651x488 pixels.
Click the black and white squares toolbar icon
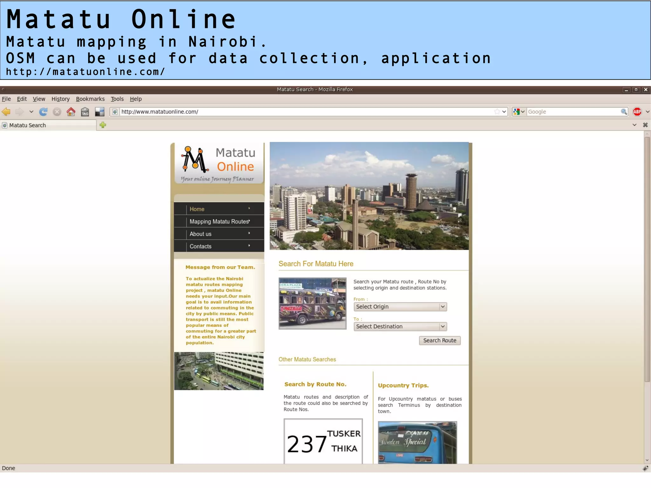(x=99, y=112)
